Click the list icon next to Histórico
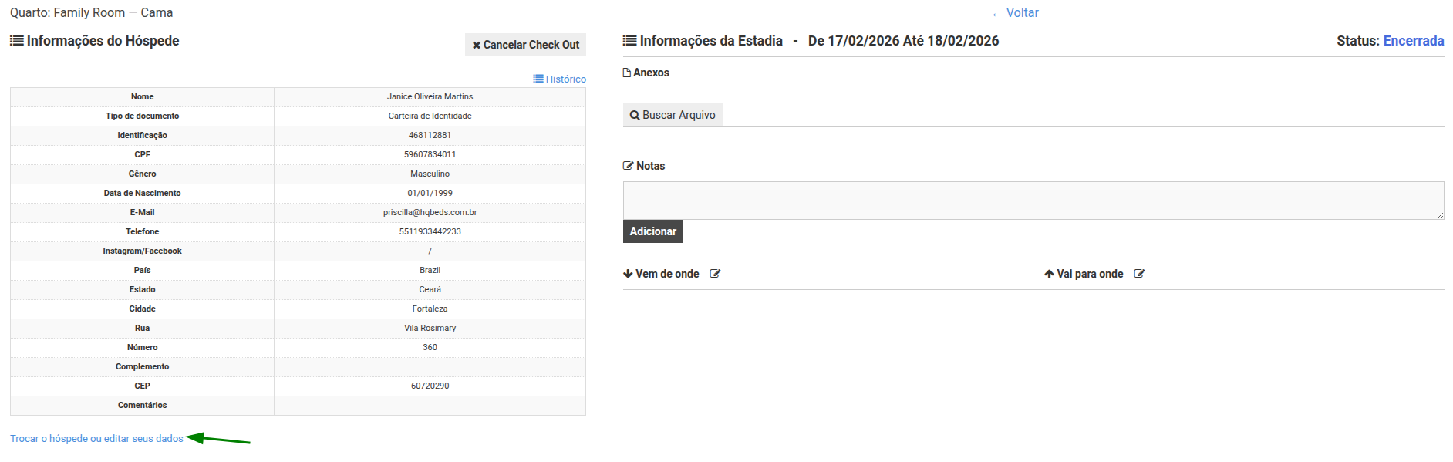The image size is (1453, 462). 538,79
